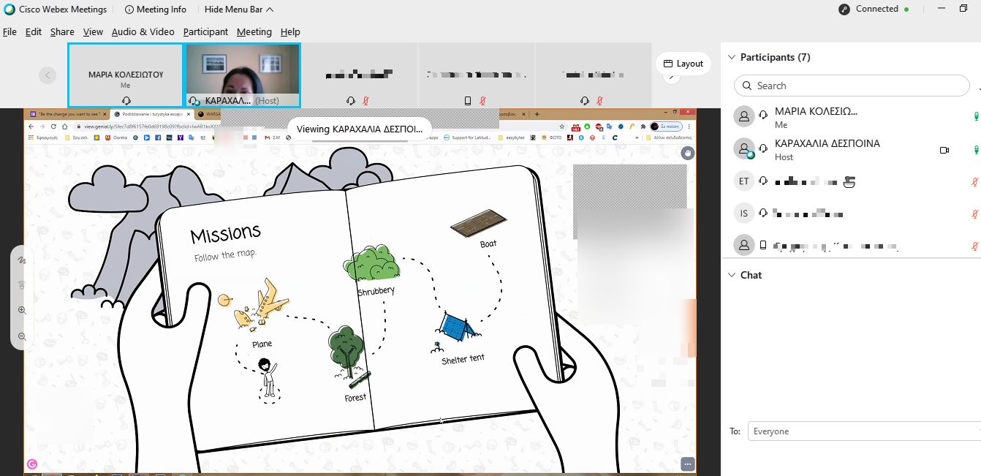Zoom in on the shared content
981x476 pixels.
(22, 310)
